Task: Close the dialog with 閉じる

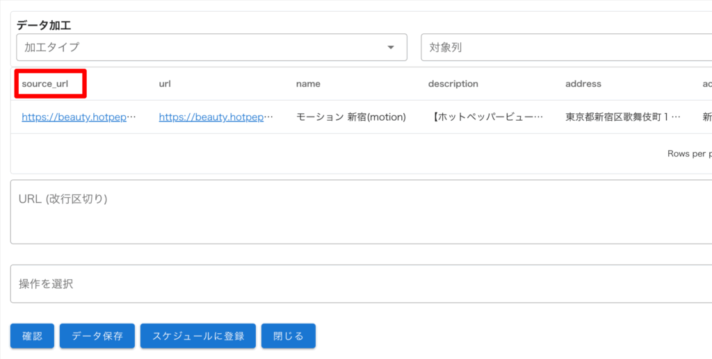Action: [x=289, y=336]
